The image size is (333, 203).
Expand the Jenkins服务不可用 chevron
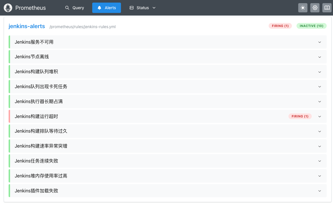[319, 42]
